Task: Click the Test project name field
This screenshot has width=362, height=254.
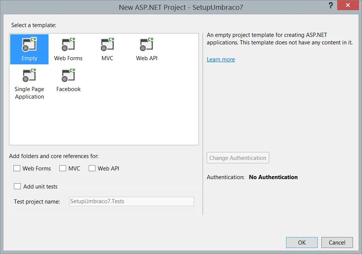Action: (x=132, y=201)
